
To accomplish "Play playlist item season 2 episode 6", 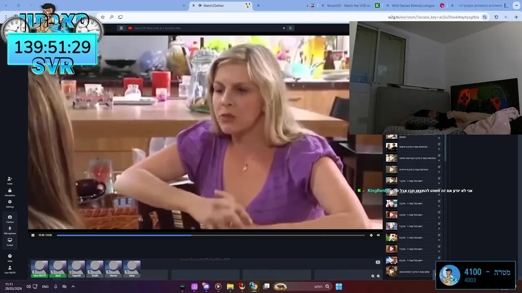I will coord(391,170).
